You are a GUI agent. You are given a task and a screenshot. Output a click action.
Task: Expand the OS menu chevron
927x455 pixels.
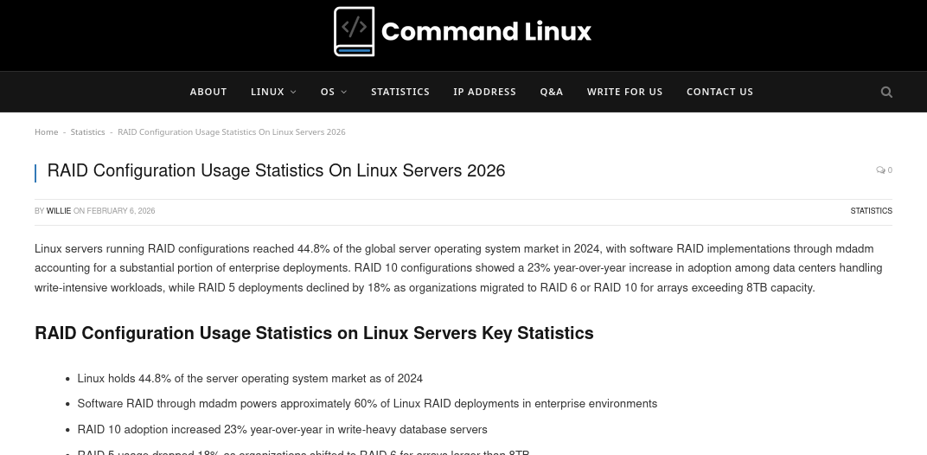coord(344,92)
